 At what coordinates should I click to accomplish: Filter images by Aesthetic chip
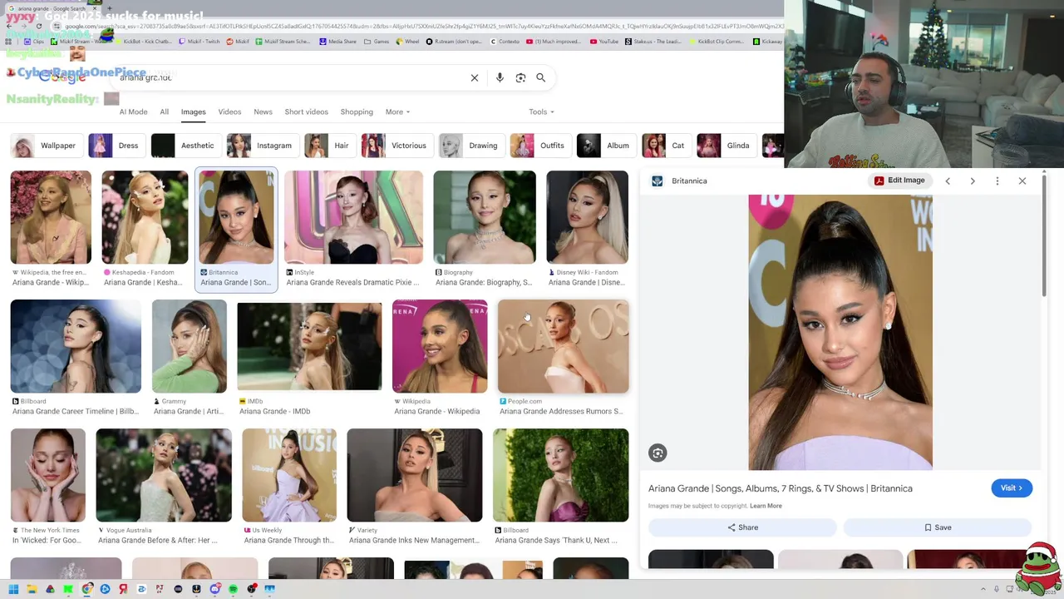tap(185, 146)
